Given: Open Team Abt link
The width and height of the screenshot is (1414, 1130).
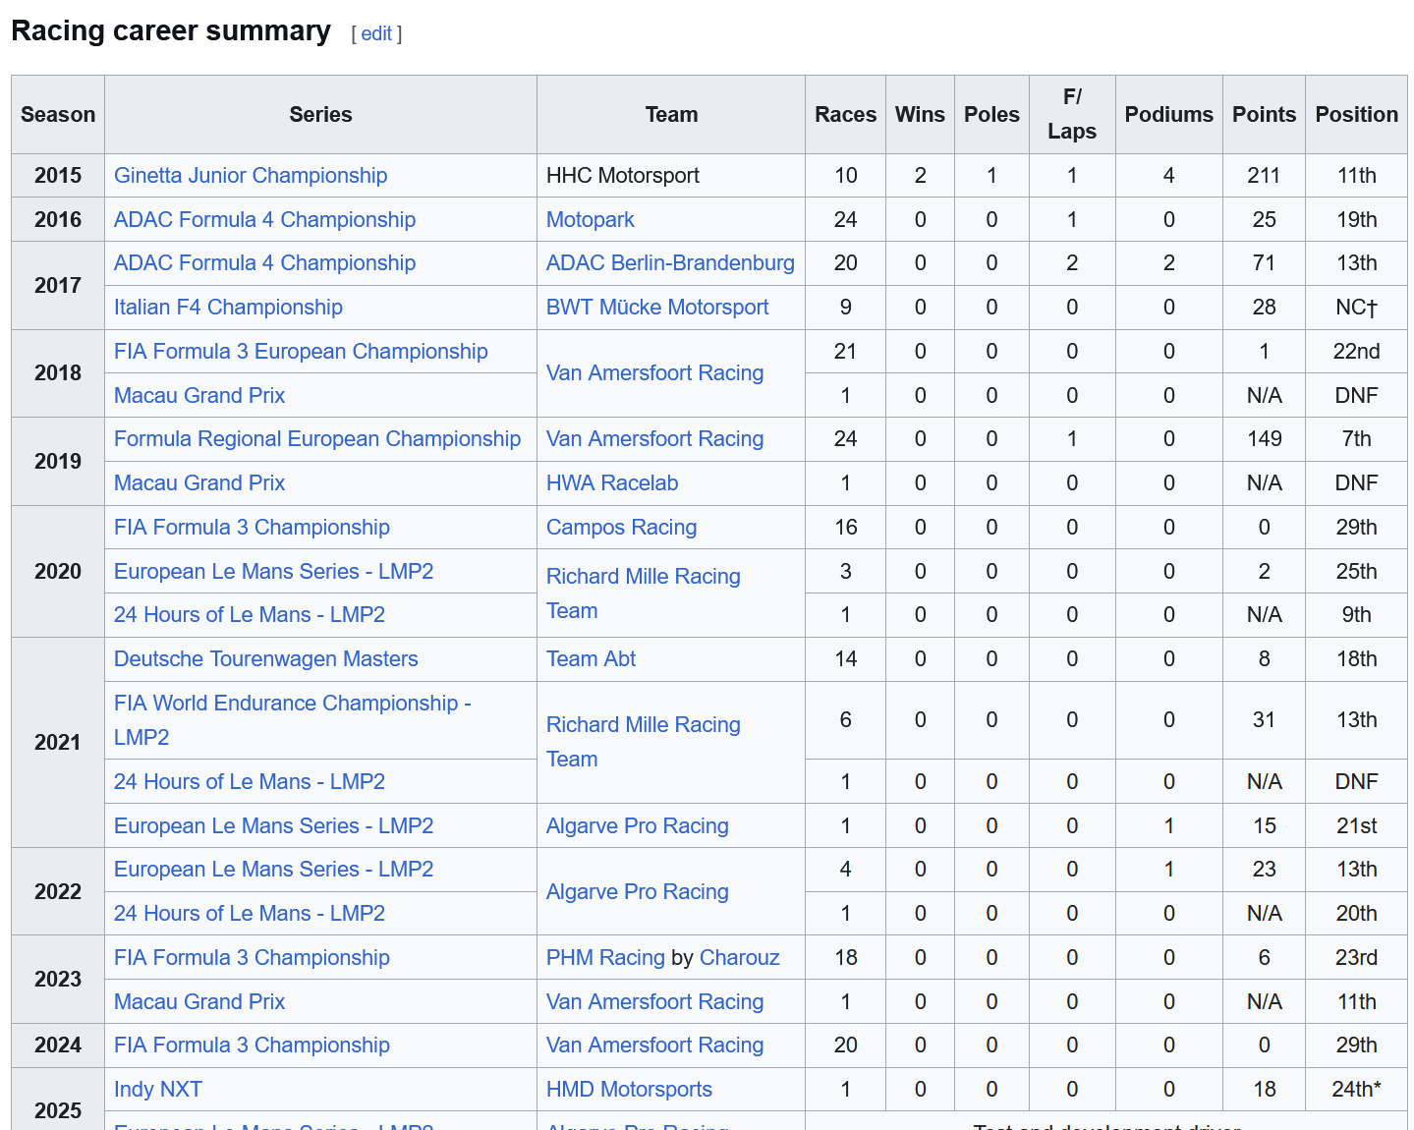Looking at the screenshot, I should coord(591,658).
